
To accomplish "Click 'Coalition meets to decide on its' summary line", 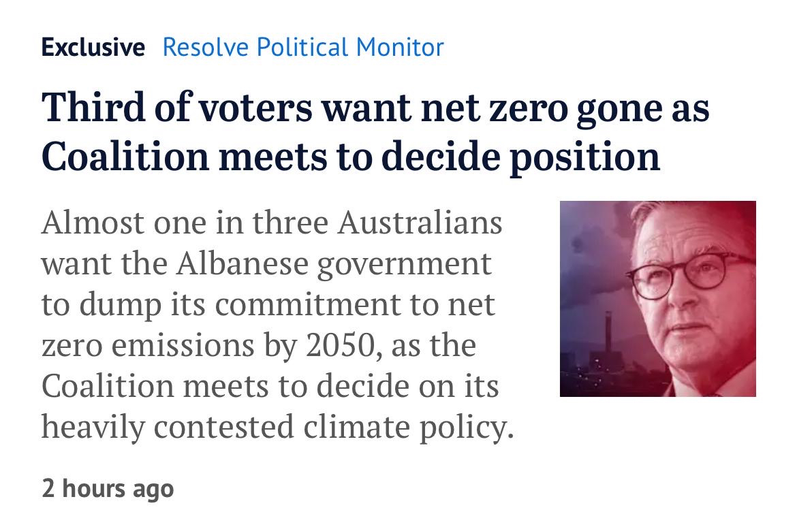I will [x=270, y=386].
